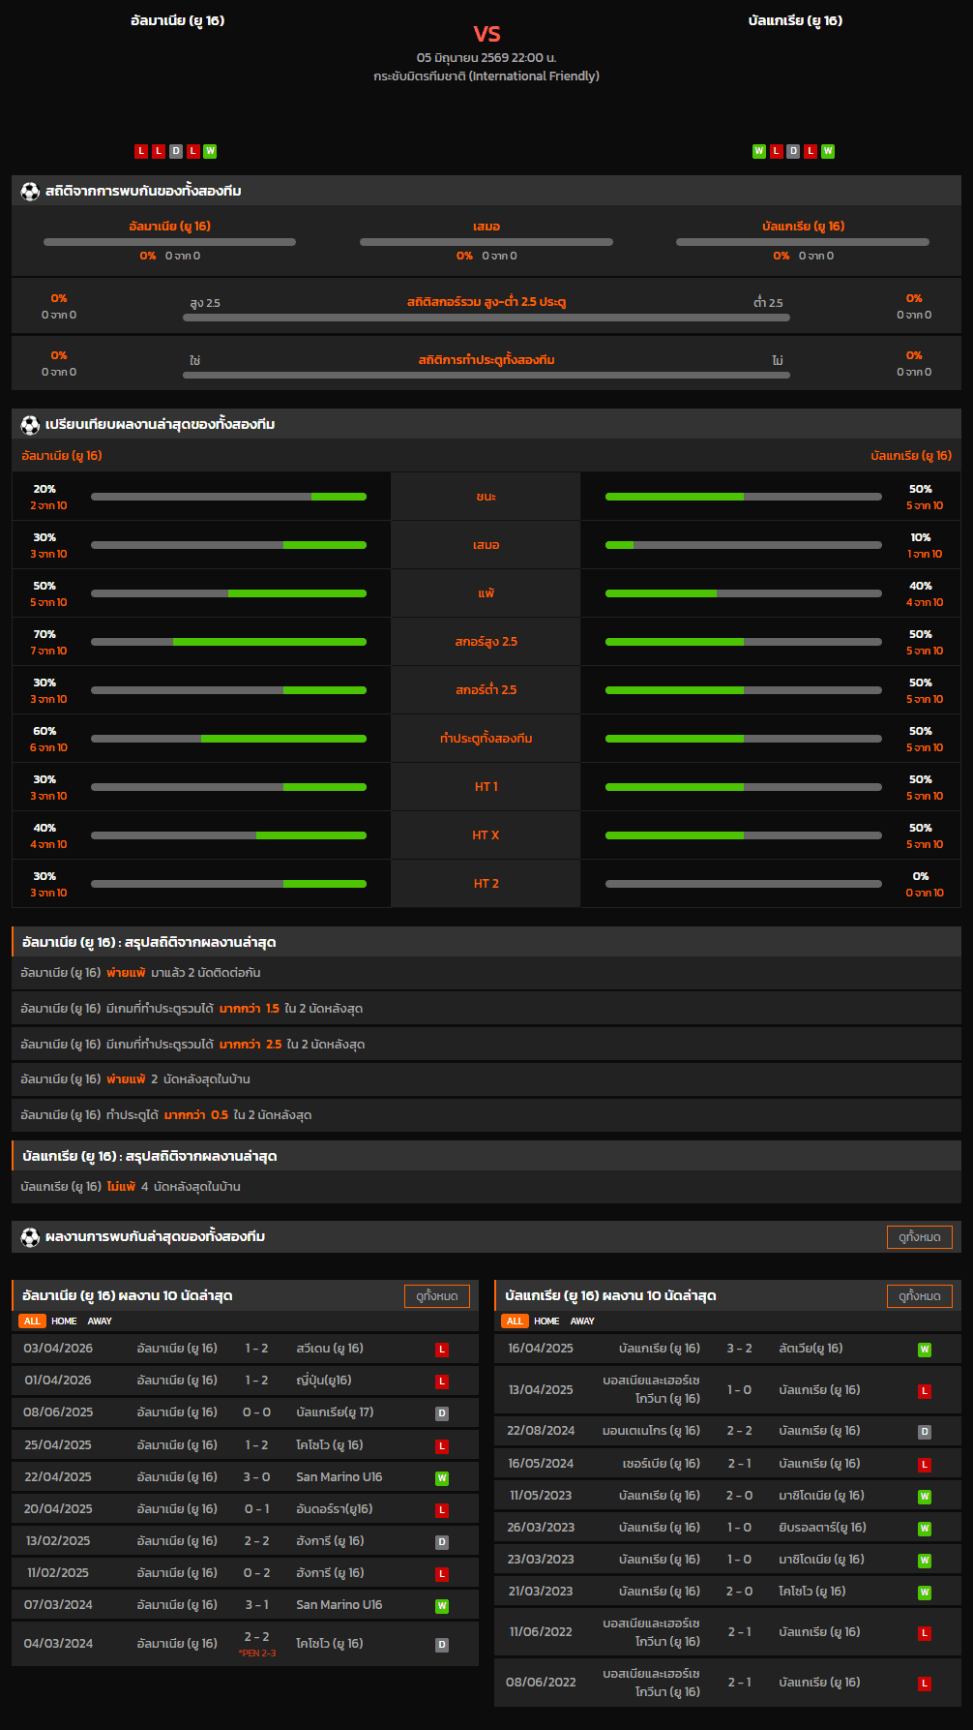
Task: Open view-all button in latest meetings section
Action: click(x=920, y=1237)
